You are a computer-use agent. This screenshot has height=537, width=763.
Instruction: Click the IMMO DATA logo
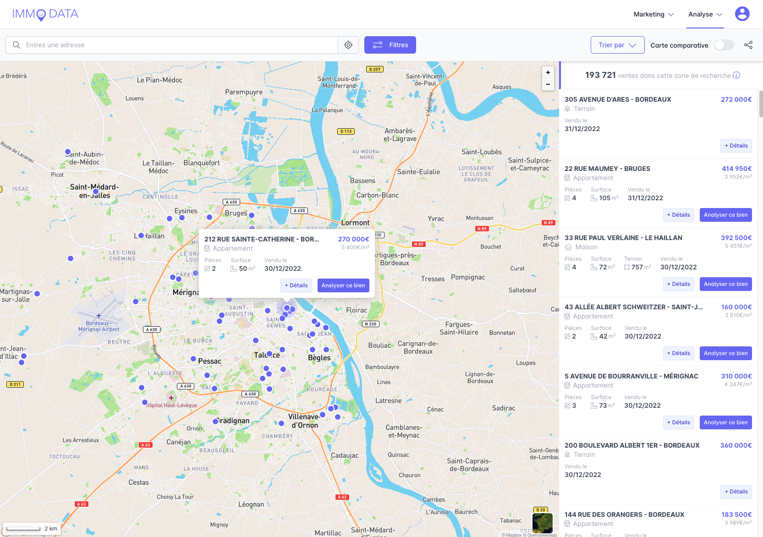pos(45,14)
